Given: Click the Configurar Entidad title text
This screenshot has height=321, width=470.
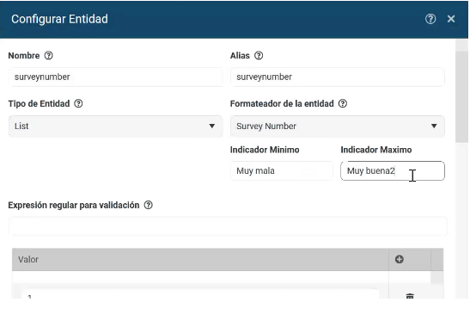Looking at the screenshot, I should tap(59, 19).
